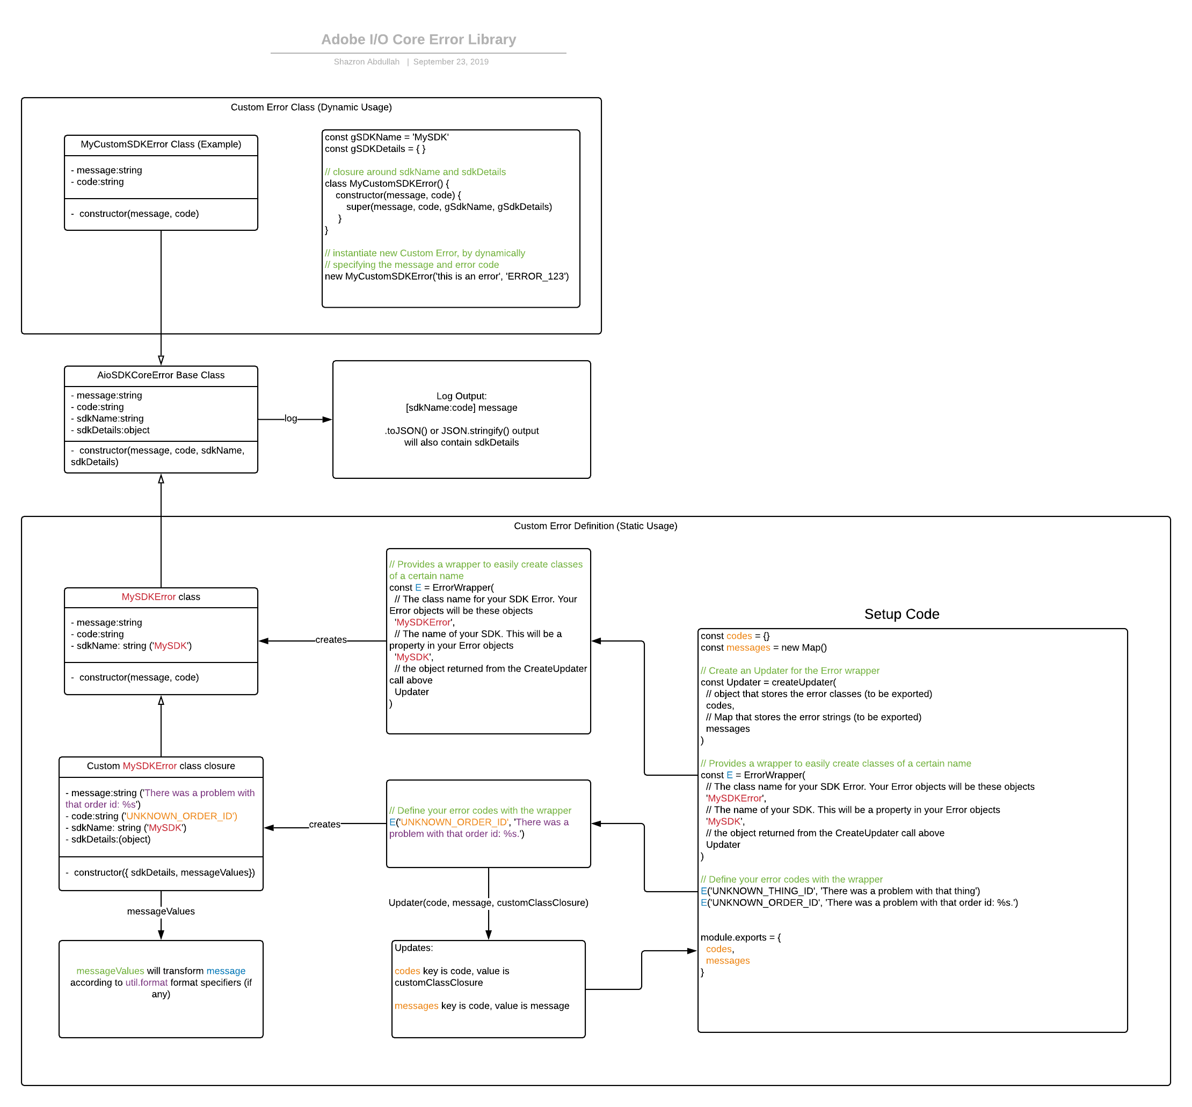Screen dimensions: 1192x1107
Task: Select the 'new MyCustomSDKError' code line
Action: click(x=446, y=276)
